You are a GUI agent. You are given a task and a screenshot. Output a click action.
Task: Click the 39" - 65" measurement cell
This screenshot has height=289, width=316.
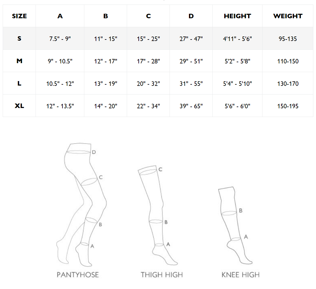191,106
